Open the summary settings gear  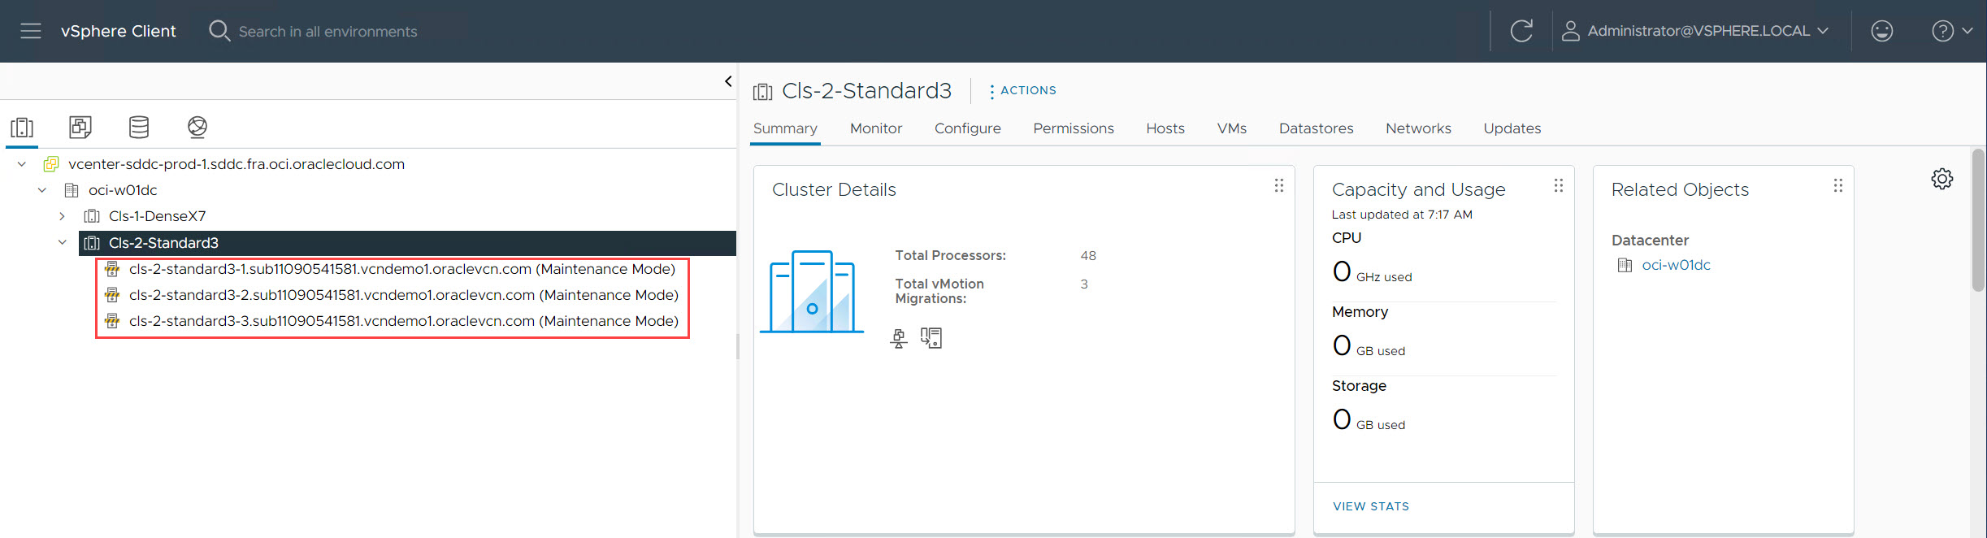click(x=1942, y=179)
